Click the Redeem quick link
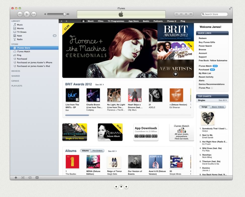This screenshot has height=197, width=245. point(203,38)
